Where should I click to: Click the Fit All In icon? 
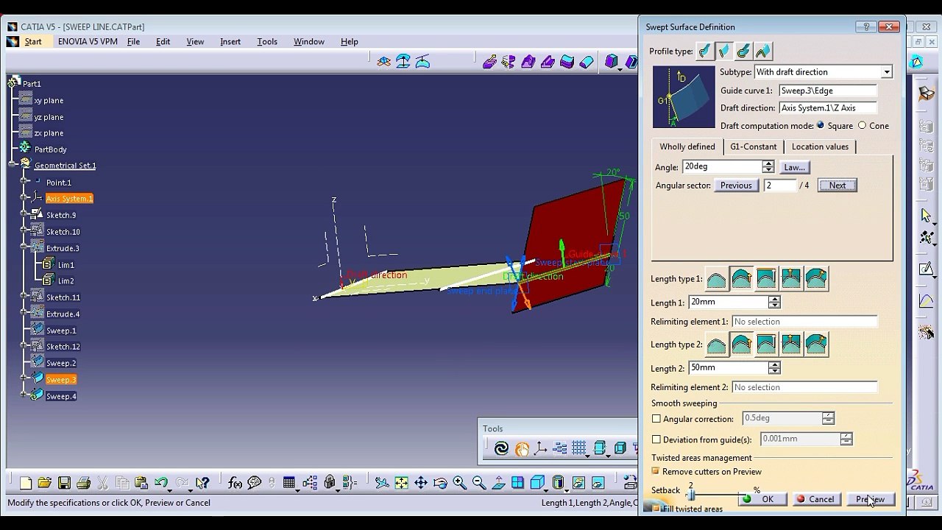point(401,483)
